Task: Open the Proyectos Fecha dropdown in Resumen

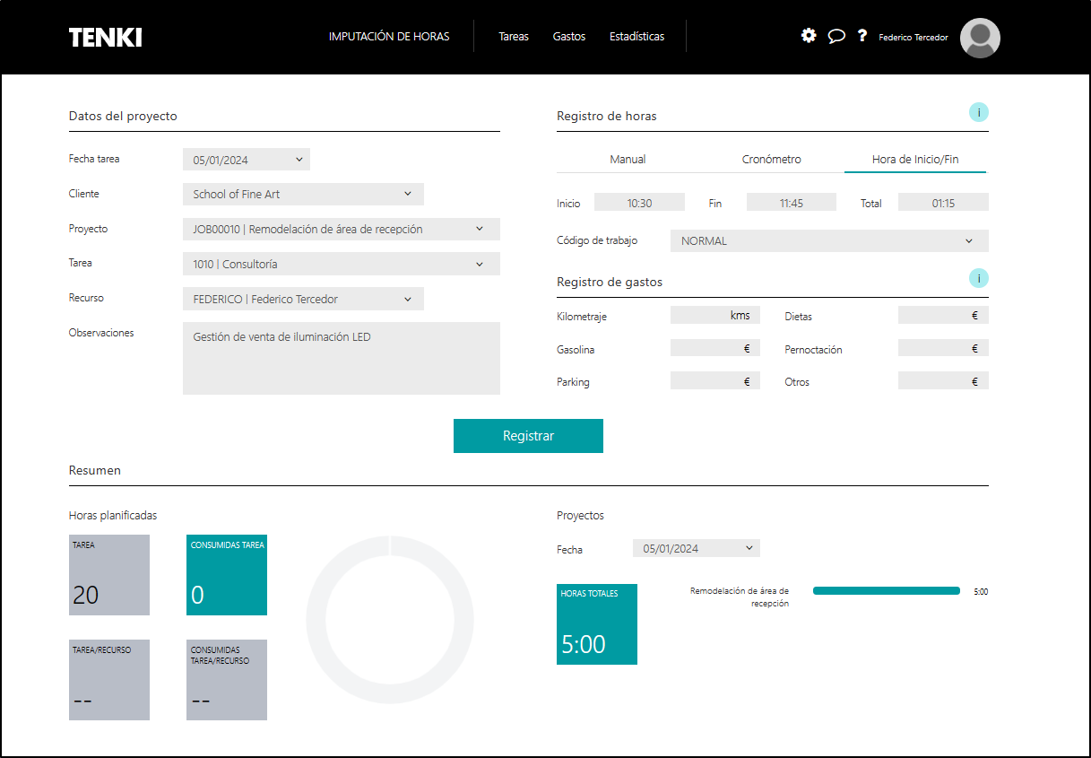Action: [697, 548]
